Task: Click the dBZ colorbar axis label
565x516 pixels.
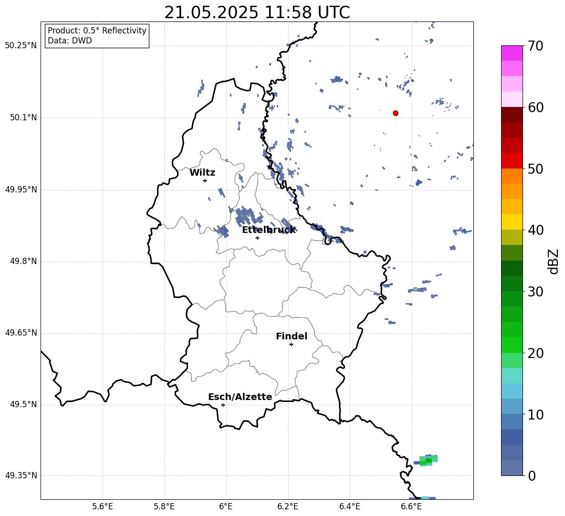Action: pos(554,261)
